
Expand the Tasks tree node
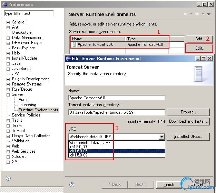tap(8, 121)
